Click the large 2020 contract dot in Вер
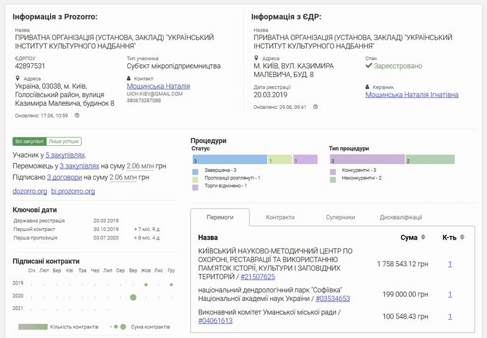Screen dimensions: 487x338 pyautogui.click(x=133, y=297)
